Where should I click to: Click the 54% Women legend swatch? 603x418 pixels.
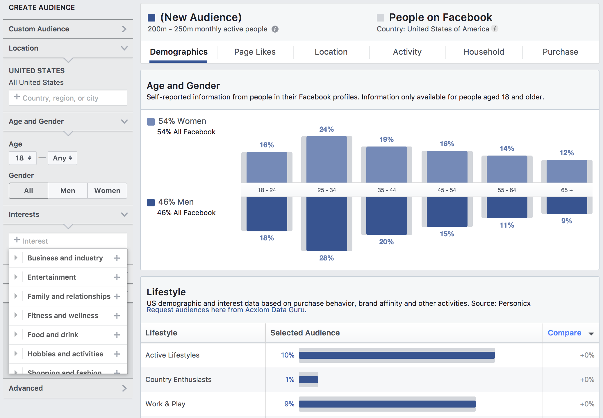(x=151, y=122)
